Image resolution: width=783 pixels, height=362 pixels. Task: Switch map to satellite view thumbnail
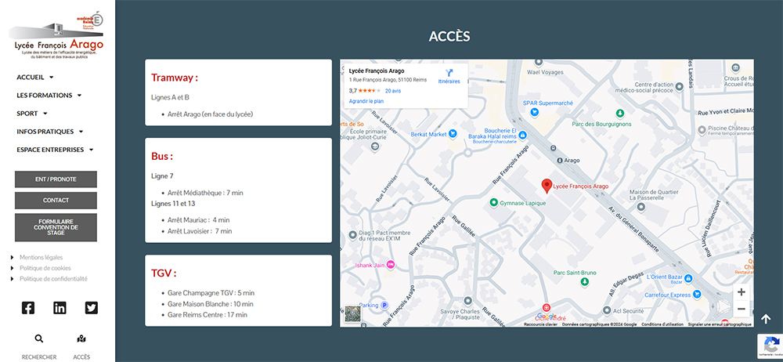coord(353,314)
